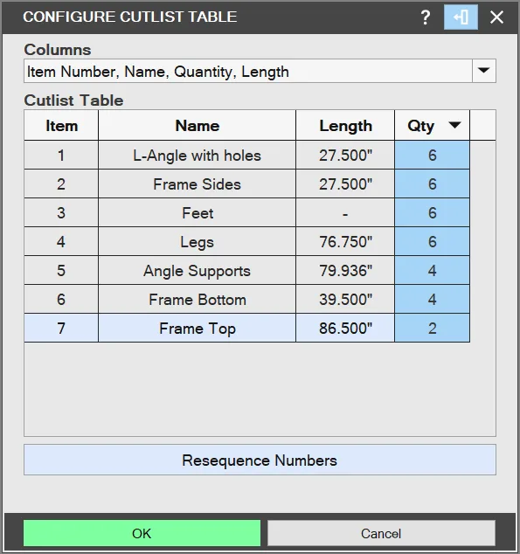Select the 86.500" length cell
This screenshot has width=520, height=554.
[x=345, y=329]
